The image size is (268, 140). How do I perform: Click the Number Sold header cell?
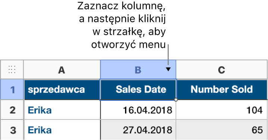[x=222, y=90]
